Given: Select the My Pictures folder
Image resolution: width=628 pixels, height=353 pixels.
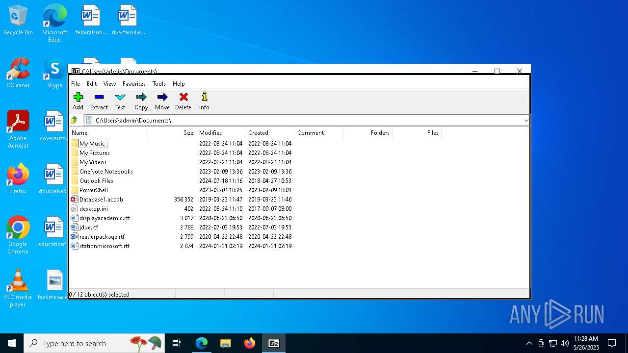Looking at the screenshot, I should [x=94, y=153].
